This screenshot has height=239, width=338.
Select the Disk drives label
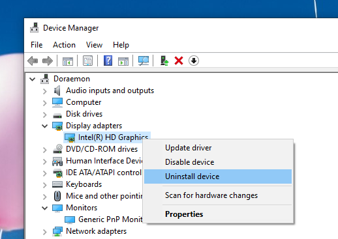84,114
